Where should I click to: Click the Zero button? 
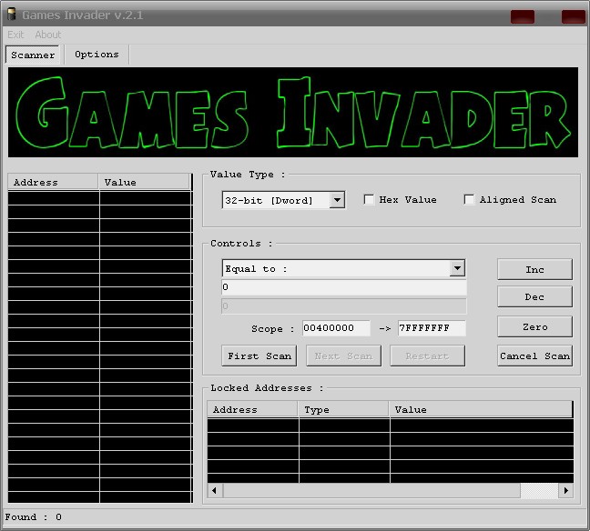[534, 327]
